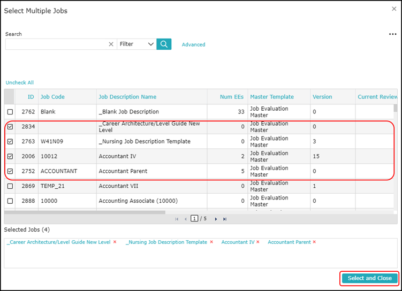
Task: Click the magnifier search button
Action: coord(164,44)
